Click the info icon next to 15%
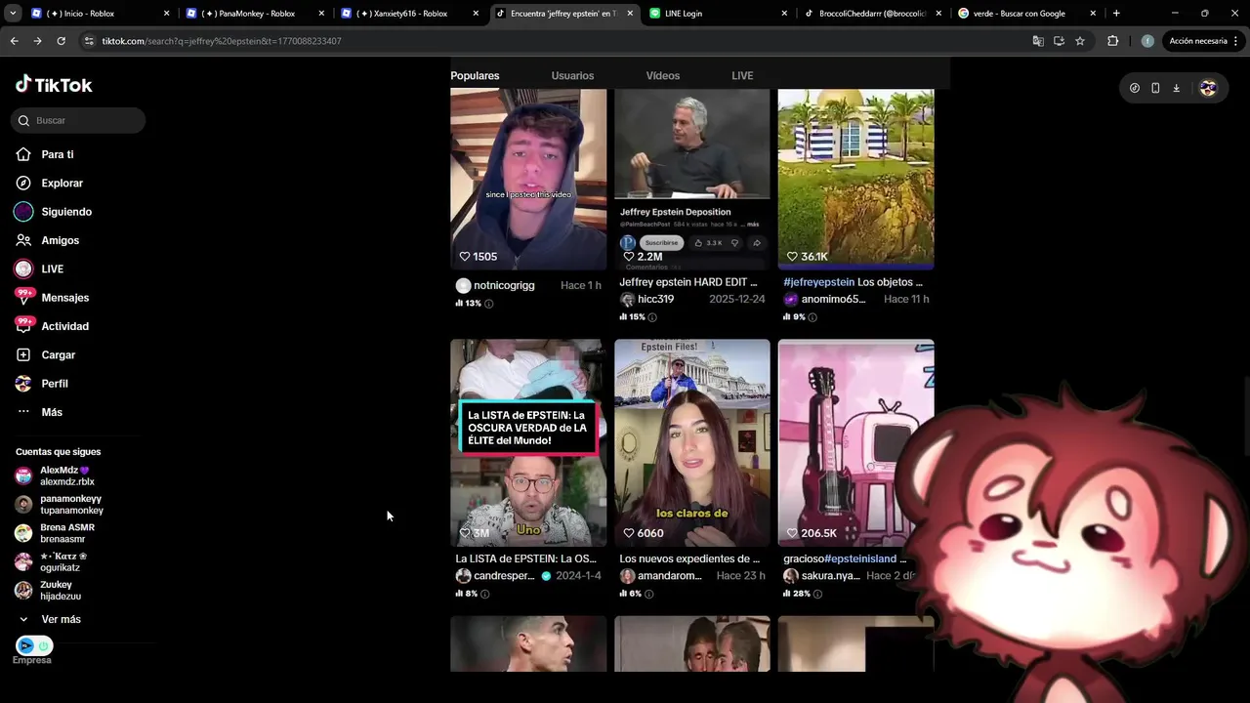This screenshot has width=1250, height=703. pyautogui.click(x=652, y=317)
